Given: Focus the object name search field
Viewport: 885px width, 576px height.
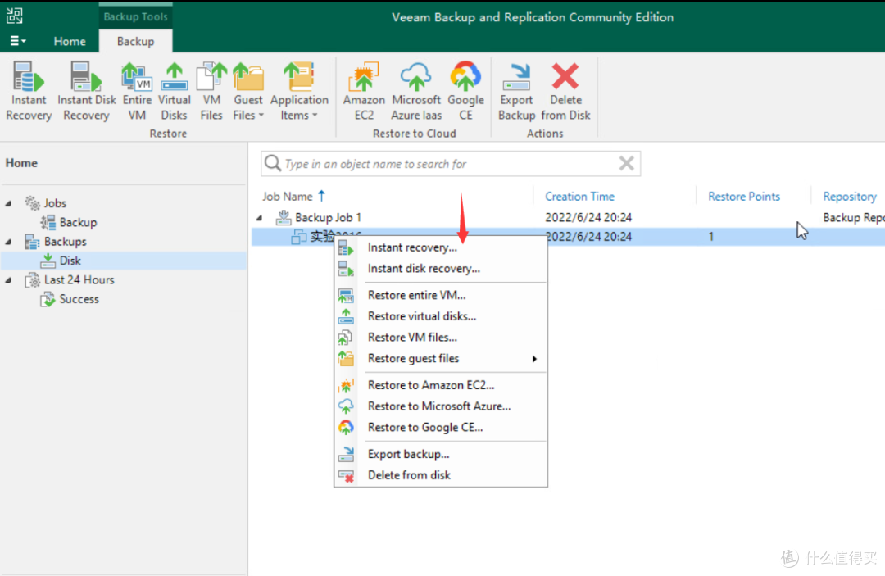Looking at the screenshot, I should pyautogui.click(x=451, y=164).
